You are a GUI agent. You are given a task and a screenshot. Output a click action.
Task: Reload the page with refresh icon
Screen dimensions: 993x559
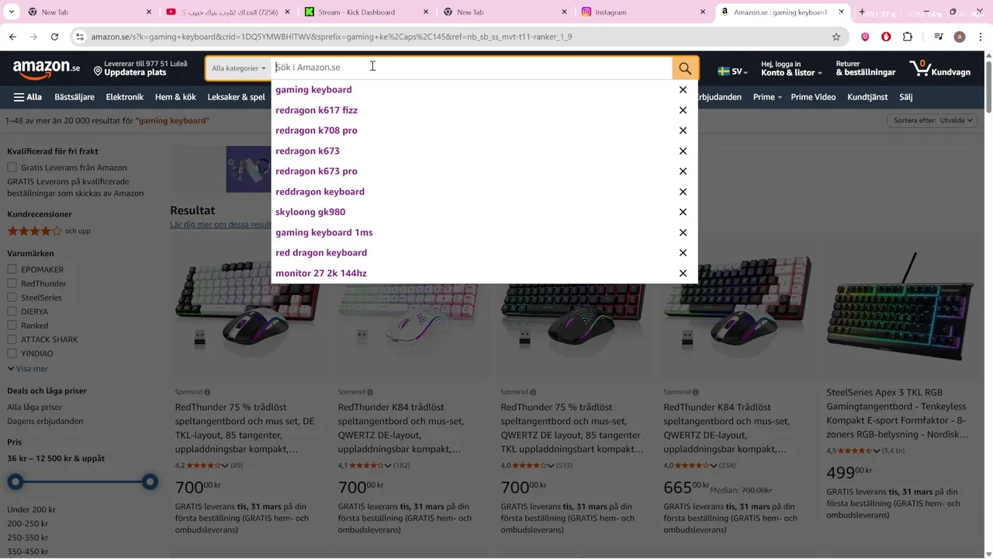(x=54, y=36)
